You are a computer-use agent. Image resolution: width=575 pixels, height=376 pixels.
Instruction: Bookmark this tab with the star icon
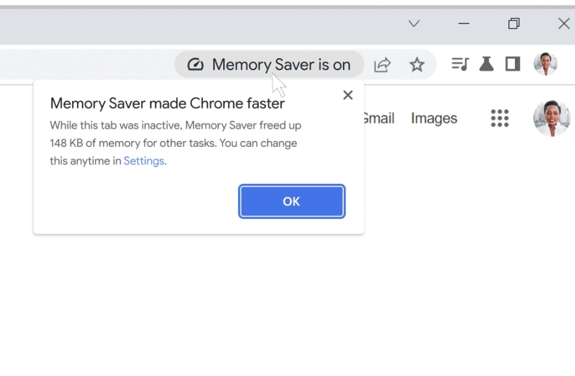417,64
